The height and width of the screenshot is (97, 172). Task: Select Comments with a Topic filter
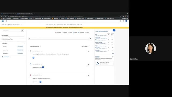[6, 38]
